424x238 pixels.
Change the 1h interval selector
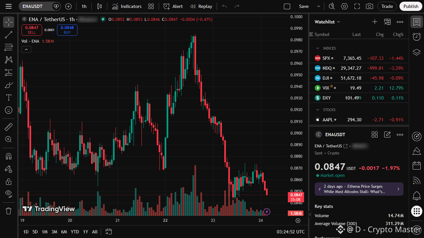(x=84, y=6)
